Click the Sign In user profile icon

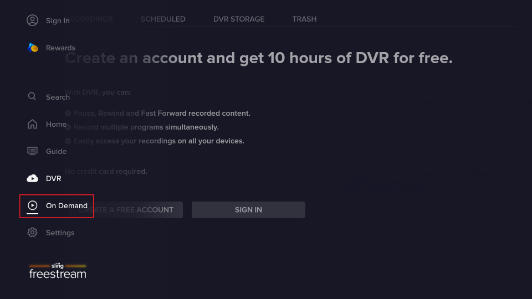32,20
